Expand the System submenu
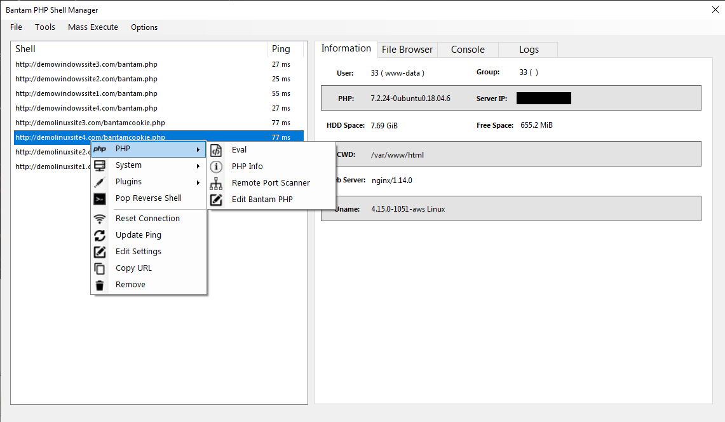This screenshot has width=725, height=422. point(128,165)
